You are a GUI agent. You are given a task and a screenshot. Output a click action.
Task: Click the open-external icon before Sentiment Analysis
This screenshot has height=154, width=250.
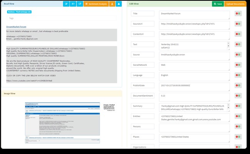click(x=80, y=4)
